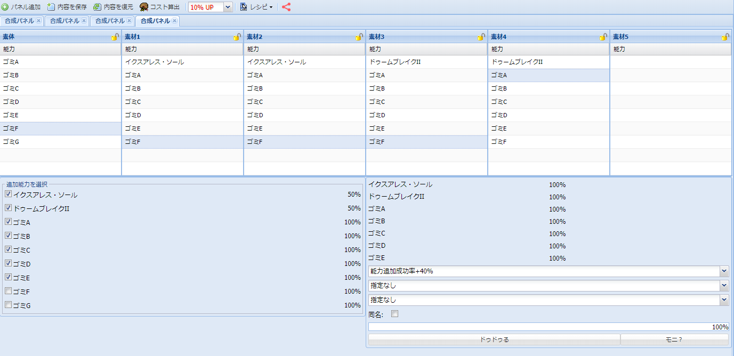Click ゴミA entry in result list
The height and width of the screenshot is (356, 734).
[377, 209]
